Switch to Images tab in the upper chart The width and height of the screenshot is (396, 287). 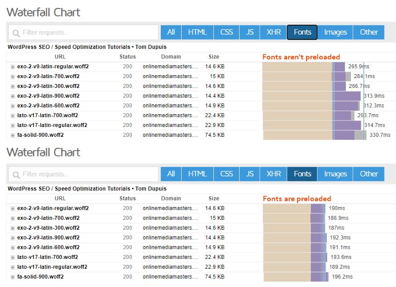click(335, 32)
